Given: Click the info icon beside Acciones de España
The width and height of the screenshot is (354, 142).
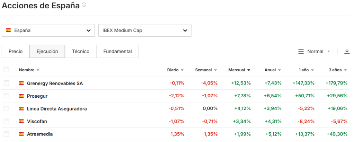Looking at the screenshot, I should [84, 6].
